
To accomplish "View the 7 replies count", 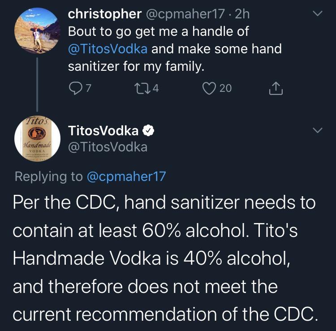I will pyautogui.click(x=88, y=89).
